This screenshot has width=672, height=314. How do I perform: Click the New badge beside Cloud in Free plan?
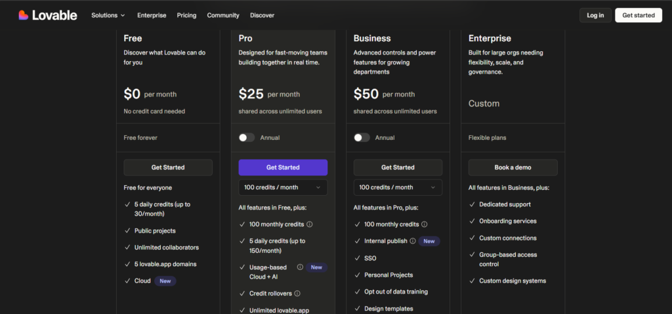pos(165,281)
